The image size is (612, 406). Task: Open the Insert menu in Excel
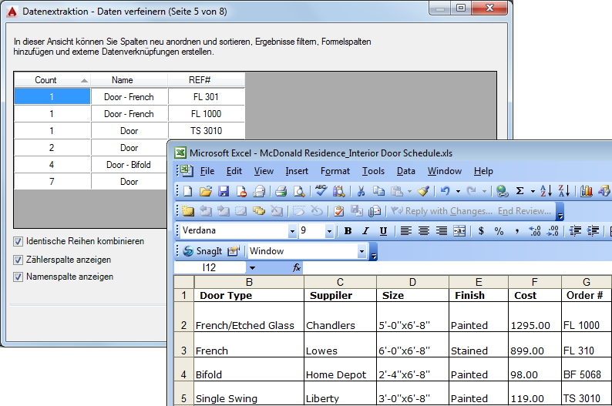pos(297,171)
